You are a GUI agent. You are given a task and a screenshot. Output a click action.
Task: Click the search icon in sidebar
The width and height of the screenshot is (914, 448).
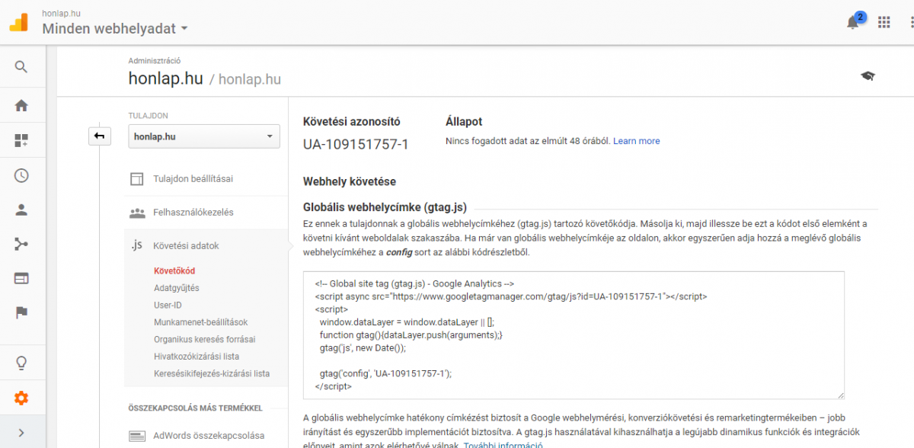point(21,67)
